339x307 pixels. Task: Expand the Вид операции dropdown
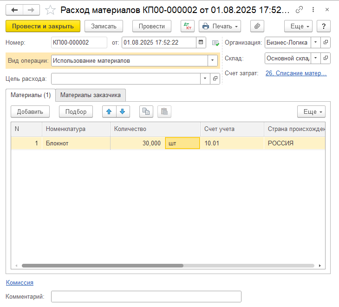pyautogui.click(x=212, y=60)
